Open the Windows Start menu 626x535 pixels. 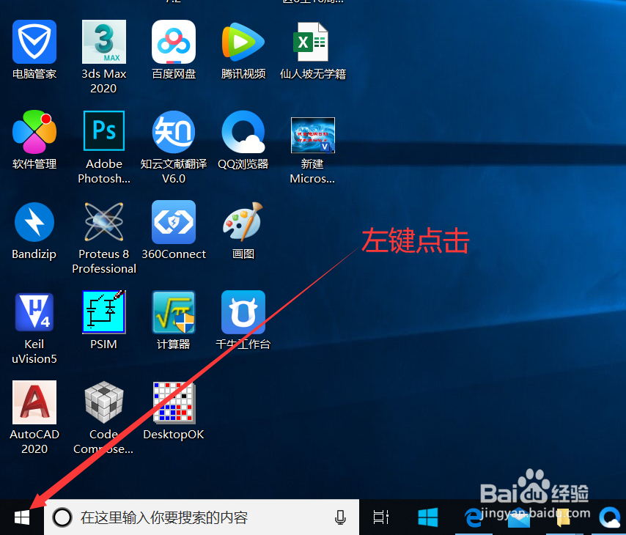(22, 517)
